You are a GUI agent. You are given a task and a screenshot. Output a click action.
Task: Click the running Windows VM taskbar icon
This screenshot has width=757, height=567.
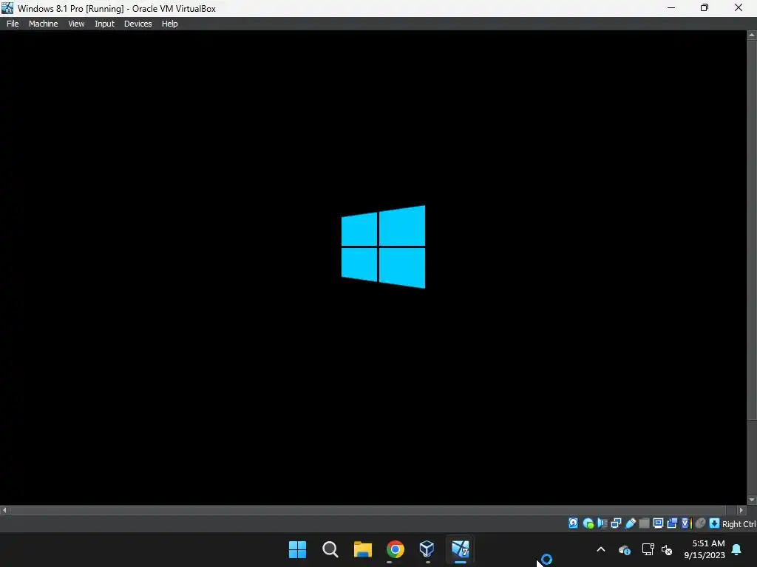[x=460, y=549]
